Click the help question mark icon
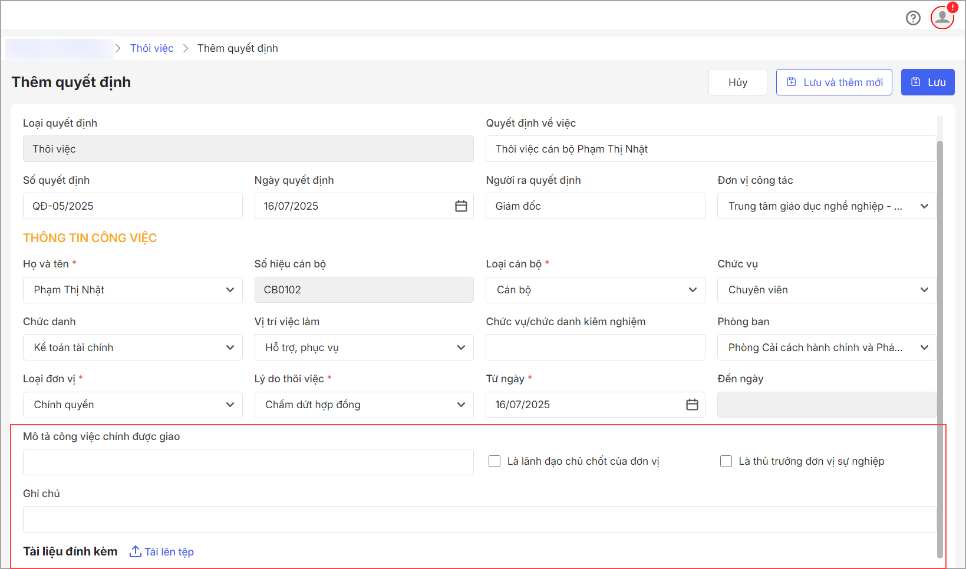 913,18
